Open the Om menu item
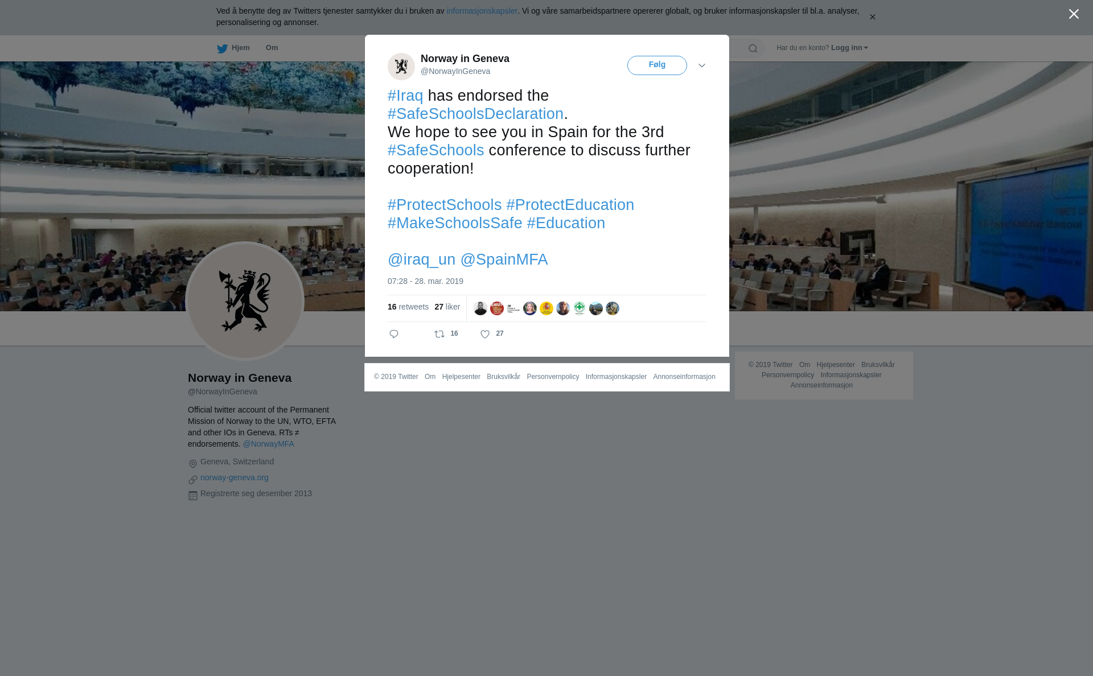This screenshot has height=676, width=1093. click(272, 48)
